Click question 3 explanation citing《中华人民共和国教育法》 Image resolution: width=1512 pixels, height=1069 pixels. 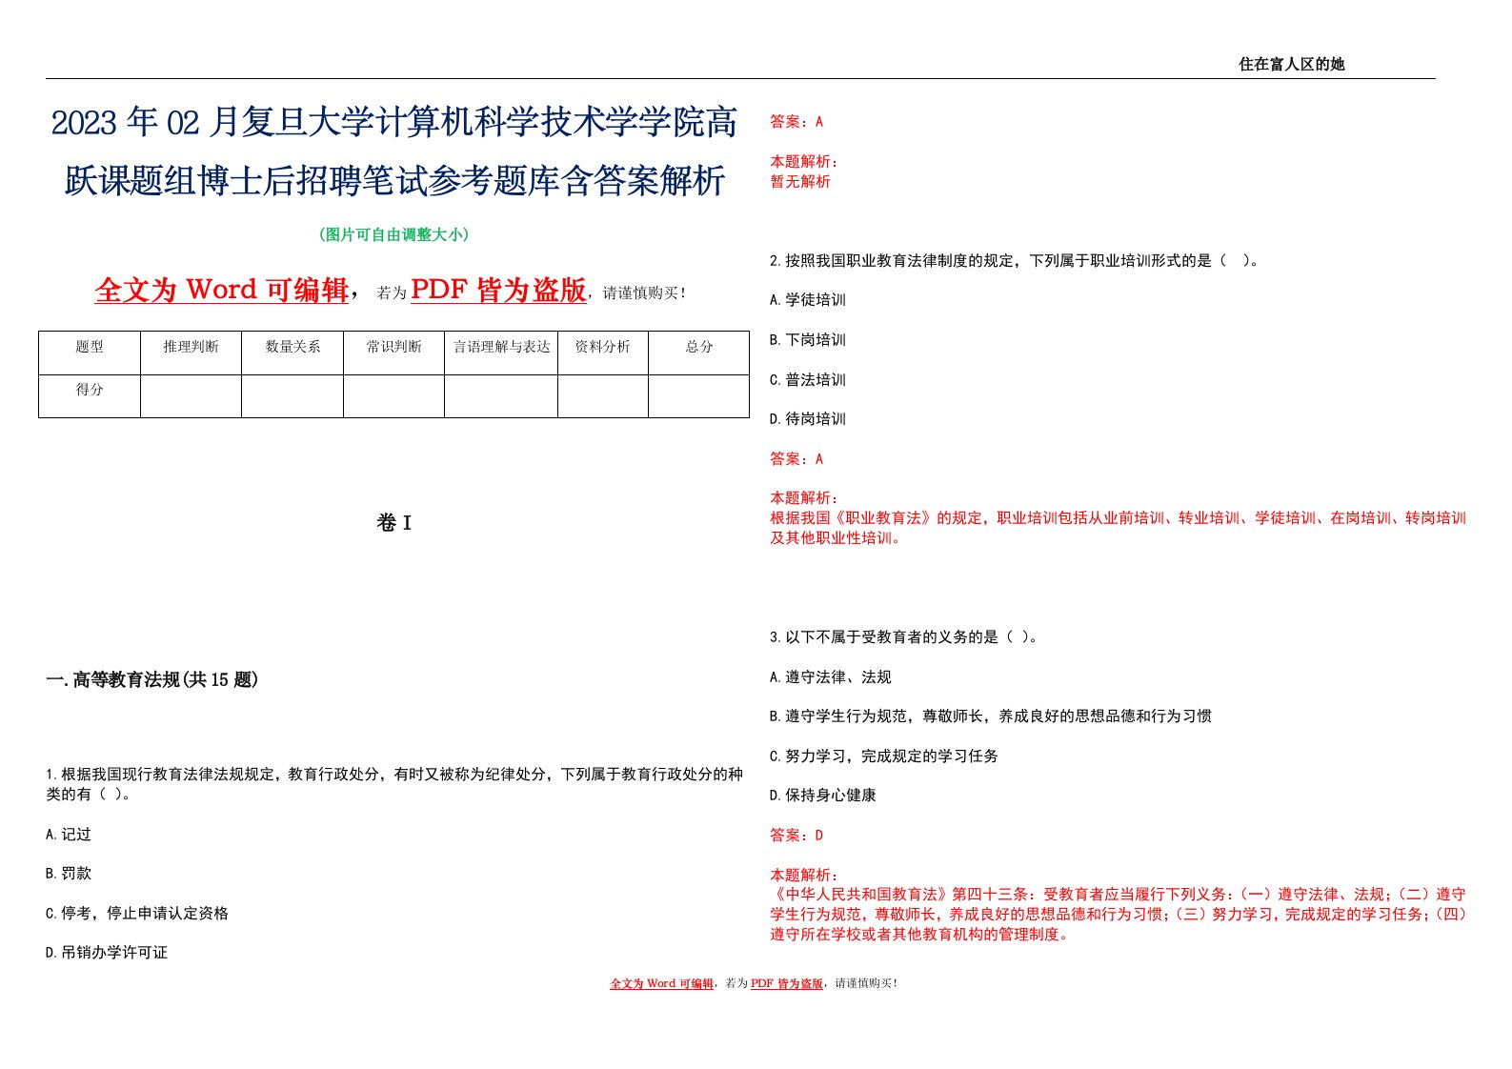click(1119, 914)
